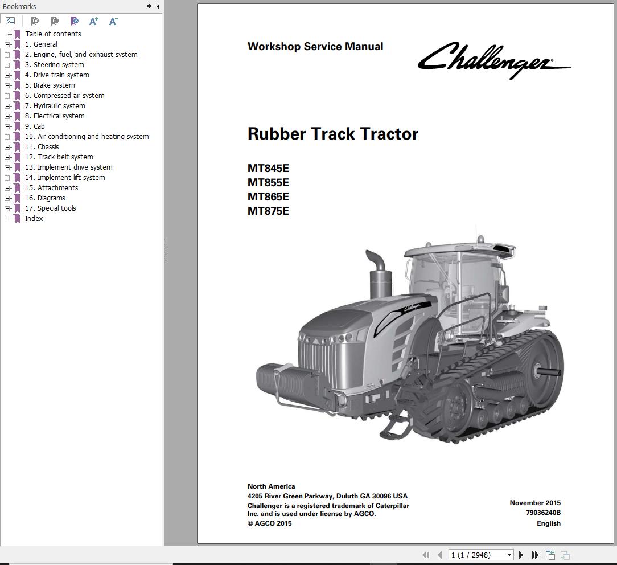Click the go to previous view icon
This screenshot has height=565, width=617.
(x=550, y=555)
